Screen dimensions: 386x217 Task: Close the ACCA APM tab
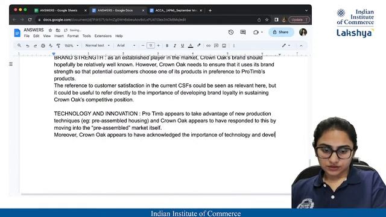click(x=201, y=11)
